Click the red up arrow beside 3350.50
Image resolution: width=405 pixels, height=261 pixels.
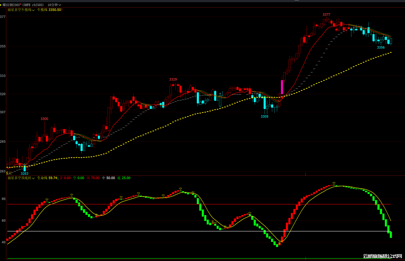[x=62, y=10]
